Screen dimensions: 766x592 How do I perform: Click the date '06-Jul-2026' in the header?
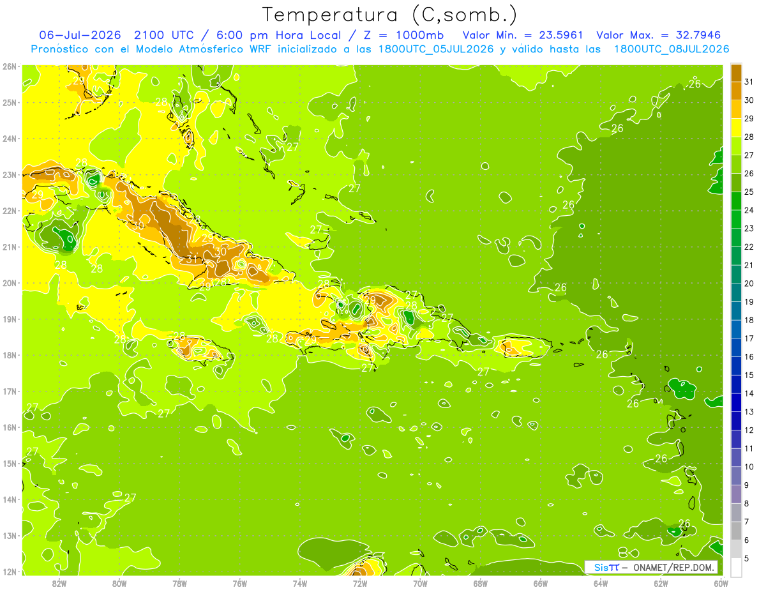[x=80, y=35]
